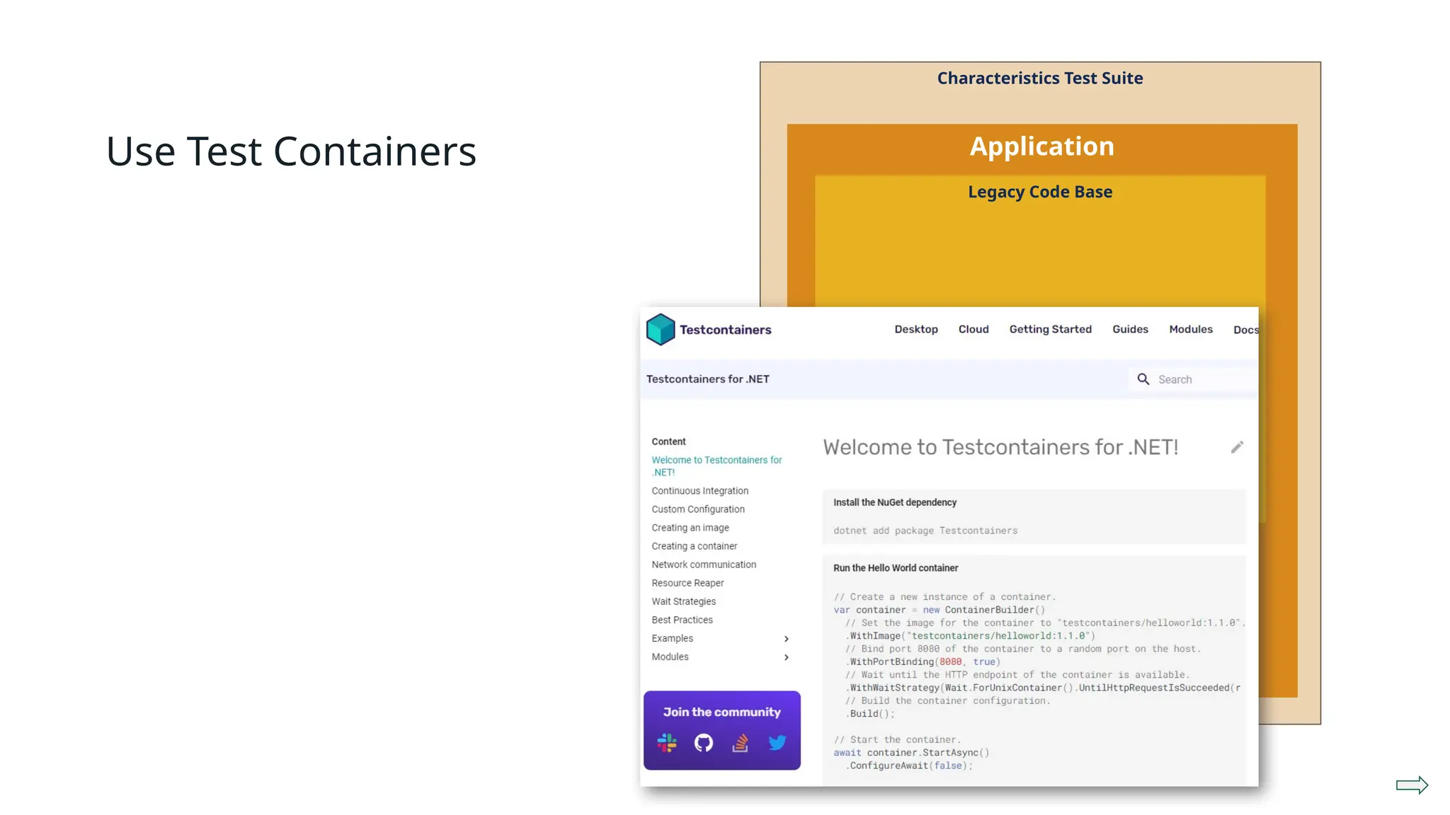
Task: Click the '.ConfigureAwait(false);' code line
Action: click(908, 765)
